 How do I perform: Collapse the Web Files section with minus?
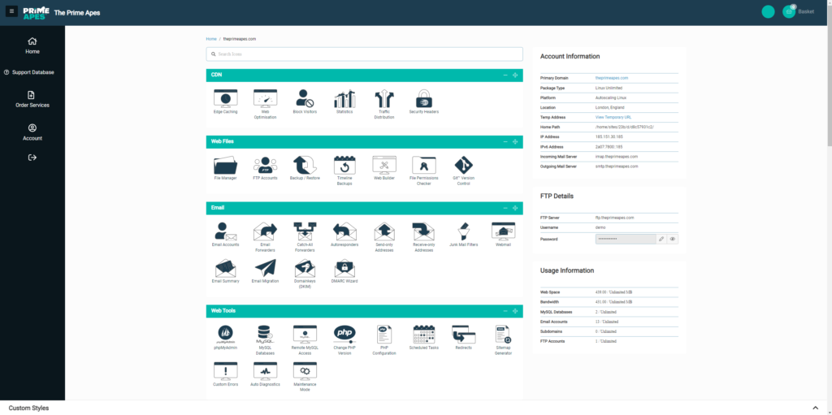tap(505, 141)
